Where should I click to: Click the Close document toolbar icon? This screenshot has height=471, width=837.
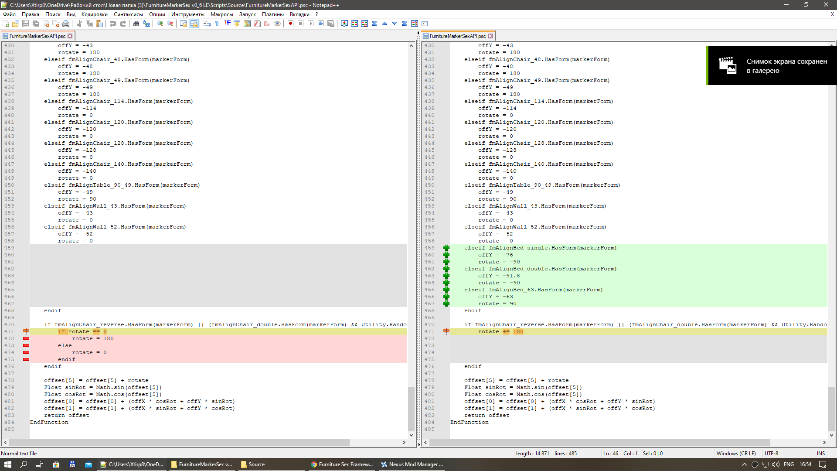click(x=46, y=24)
